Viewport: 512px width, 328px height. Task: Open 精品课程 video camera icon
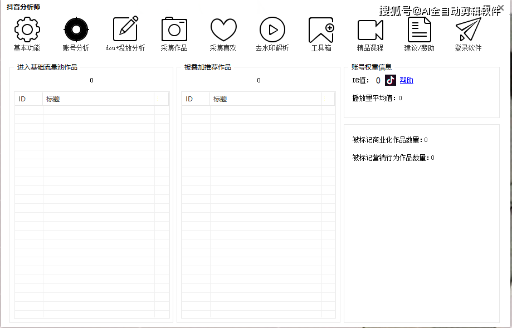370,30
